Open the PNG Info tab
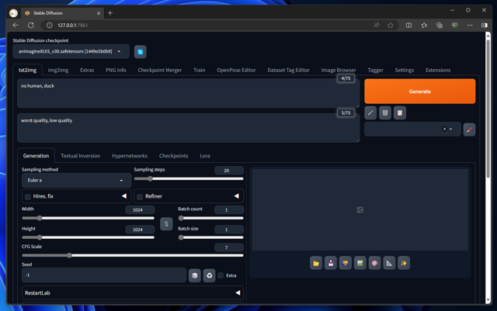Viewport: 497px width, 311px height. [116, 70]
